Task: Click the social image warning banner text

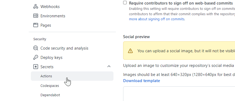Action: [x=186, y=51]
